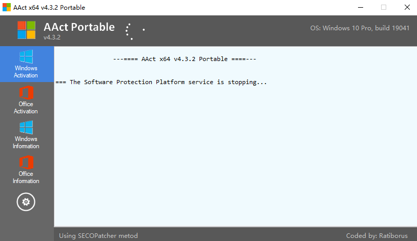Click the log heading line "AAct x64 v4.3.2 Portable"

tap(184, 59)
